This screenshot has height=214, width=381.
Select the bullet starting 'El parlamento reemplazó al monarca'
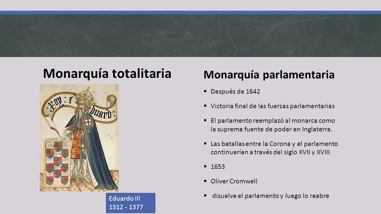tap(273, 125)
